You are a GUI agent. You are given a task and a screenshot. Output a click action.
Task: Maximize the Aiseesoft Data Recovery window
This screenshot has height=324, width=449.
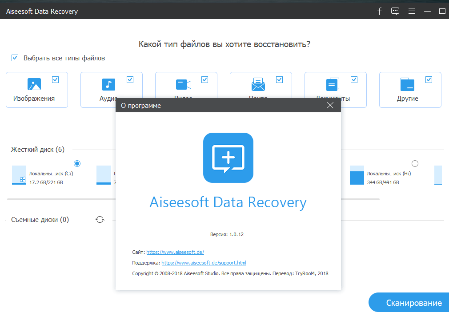442,11
